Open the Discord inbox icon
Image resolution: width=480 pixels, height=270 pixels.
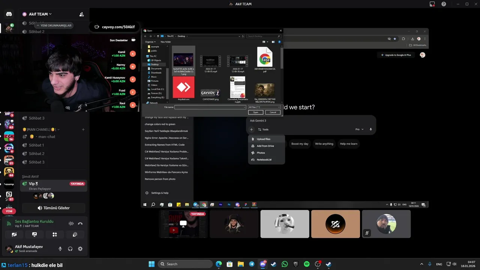click(x=432, y=4)
